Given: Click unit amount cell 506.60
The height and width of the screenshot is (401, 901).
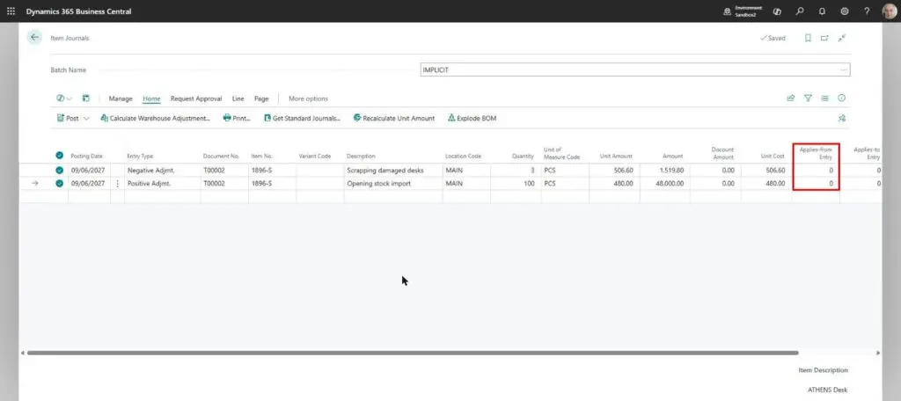Looking at the screenshot, I should tap(614, 171).
